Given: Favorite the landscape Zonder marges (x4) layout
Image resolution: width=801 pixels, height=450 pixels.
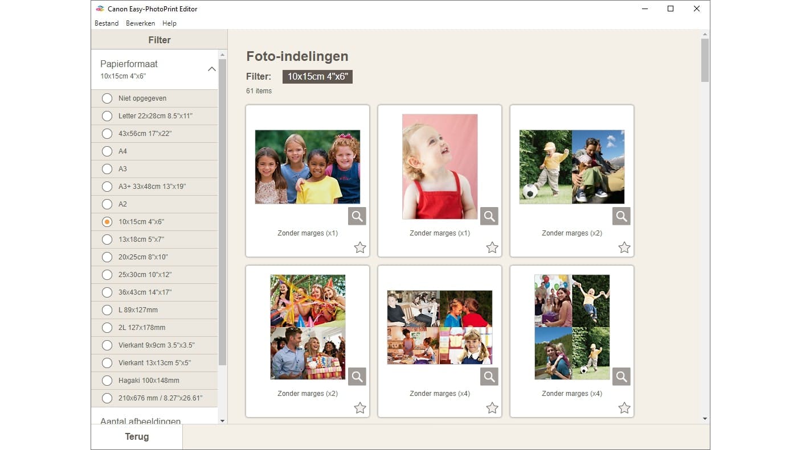Looking at the screenshot, I should tap(492, 408).
